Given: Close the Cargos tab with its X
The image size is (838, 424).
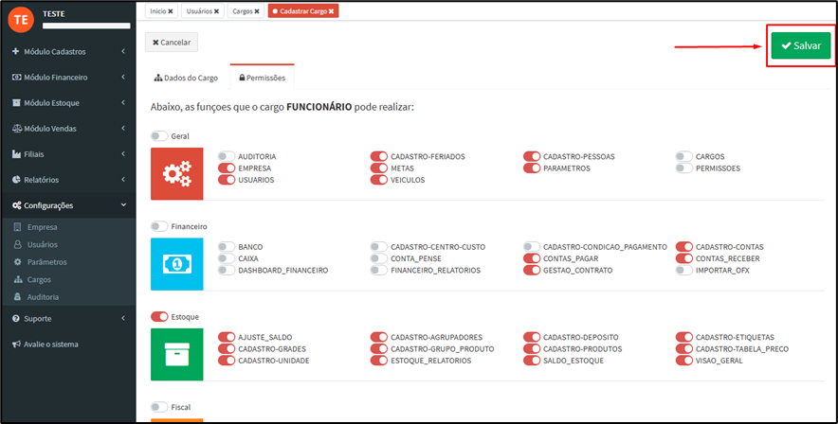Looking at the screenshot, I should pyautogui.click(x=257, y=11).
